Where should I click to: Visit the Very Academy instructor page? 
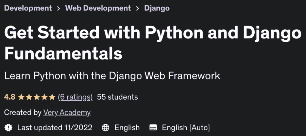coord(67,113)
